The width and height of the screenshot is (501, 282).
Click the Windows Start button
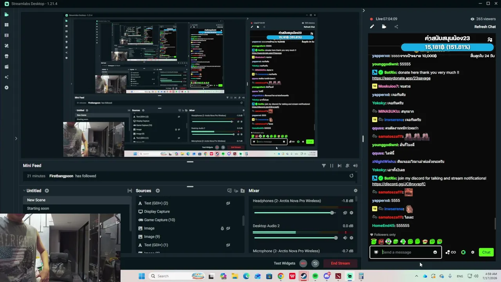coord(142,276)
